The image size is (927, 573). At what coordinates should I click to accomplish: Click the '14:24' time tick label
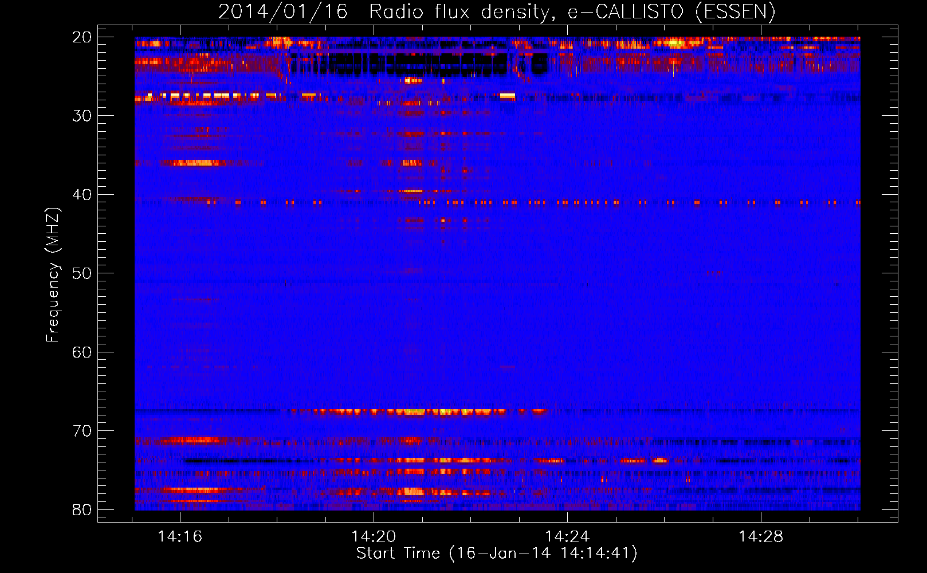[x=567, y=537]
